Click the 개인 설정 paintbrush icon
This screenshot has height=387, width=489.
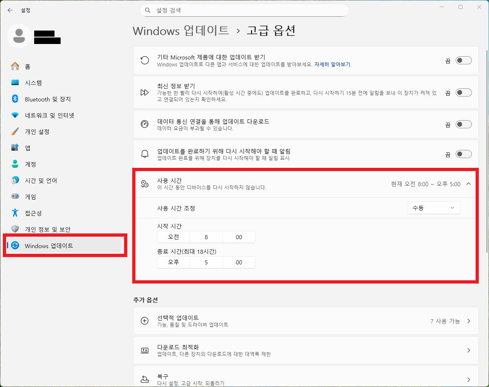click(x=15, y=132)
